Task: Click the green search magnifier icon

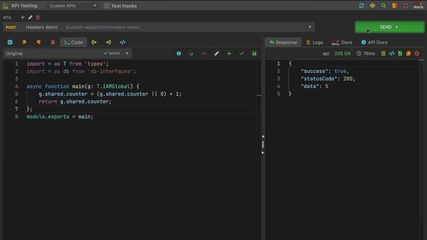Action: coord(384,6)
